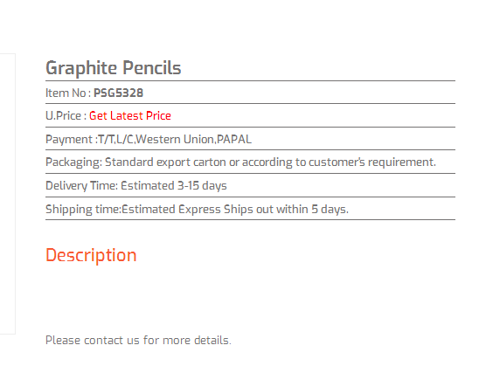This screenshot has width=479, height=373.
Task: Click the item number PSG5328
Action: (x=118, y=93)
